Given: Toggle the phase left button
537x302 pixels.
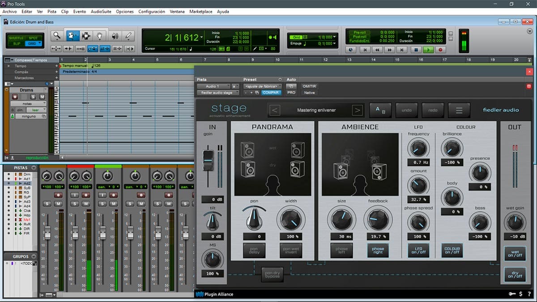Looking at the screenshot, I should tap(341, 250).
